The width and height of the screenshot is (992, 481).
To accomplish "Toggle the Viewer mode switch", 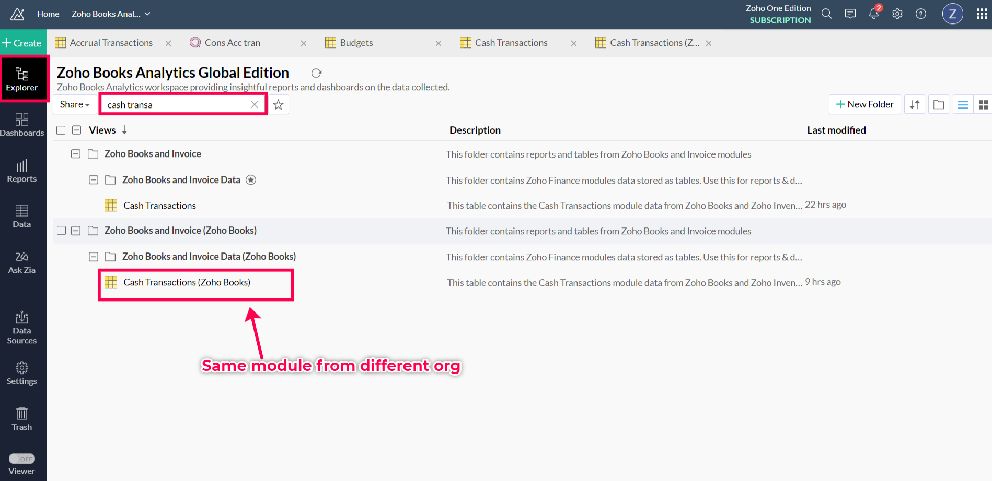I will (x=22, y=459).
